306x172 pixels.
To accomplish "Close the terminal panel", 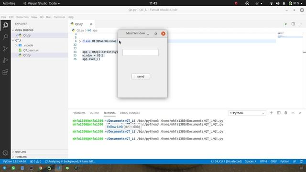I will [x=300, y=113].
